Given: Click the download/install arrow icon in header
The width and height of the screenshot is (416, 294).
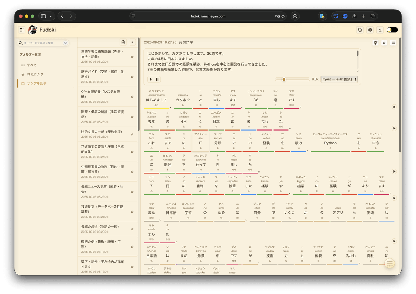Looking at the screenshot, I should pyautogui.click(x=380, y=30).
